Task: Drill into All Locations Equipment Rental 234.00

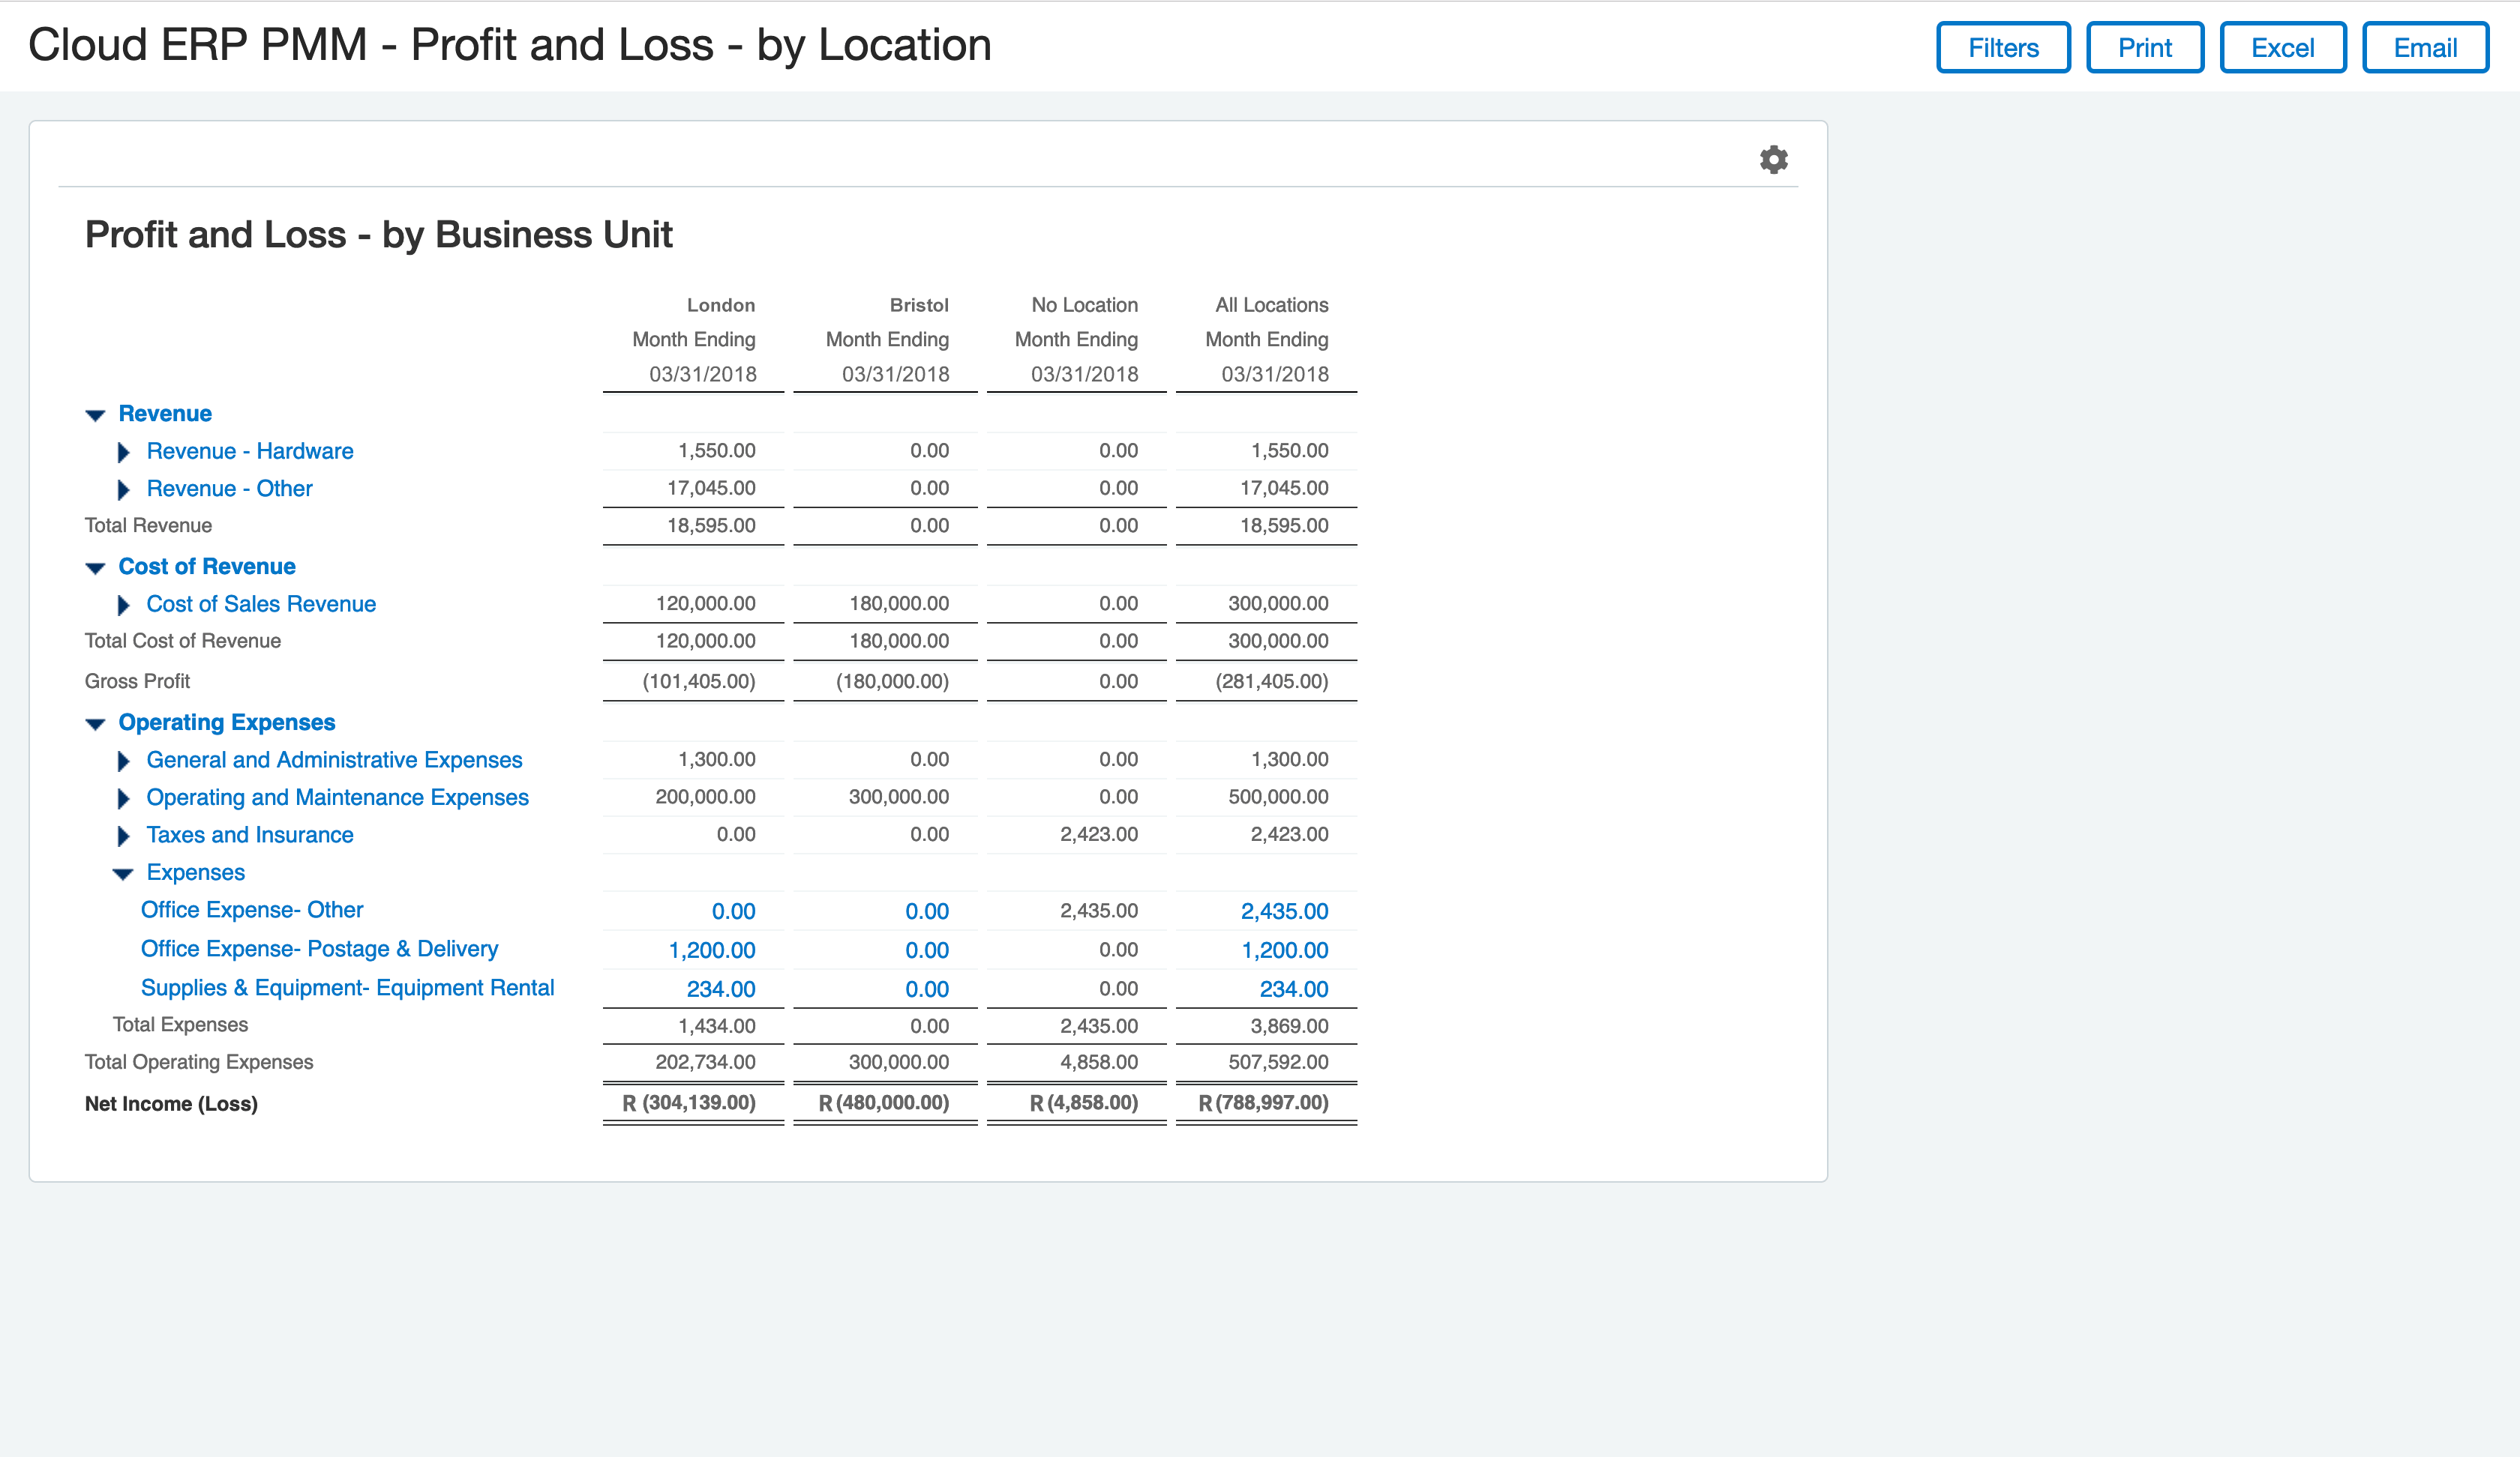Action: [1294, 989]
